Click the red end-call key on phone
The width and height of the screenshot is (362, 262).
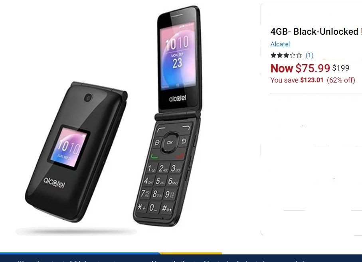[x=180, y=156]
